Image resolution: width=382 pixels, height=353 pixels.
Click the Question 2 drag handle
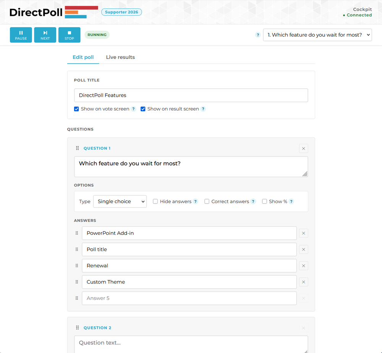[x=77, y=328]
